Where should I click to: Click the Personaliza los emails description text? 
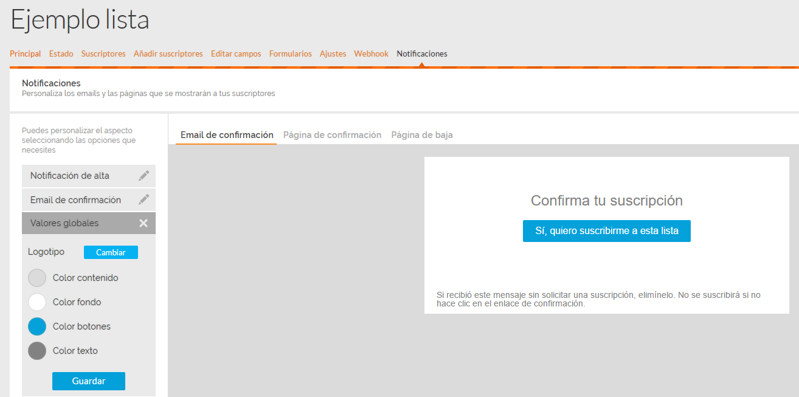(x=148, y=94)
